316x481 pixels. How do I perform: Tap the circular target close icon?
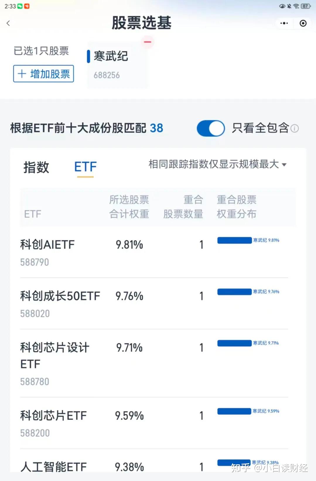point(303,23)
